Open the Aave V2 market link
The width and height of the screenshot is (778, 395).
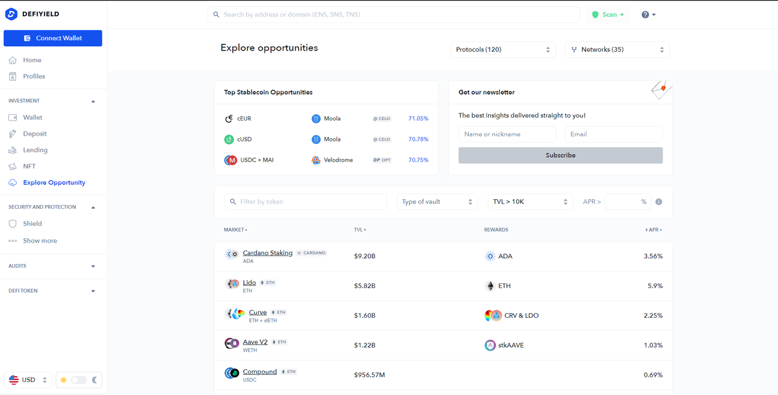[255, 342]
